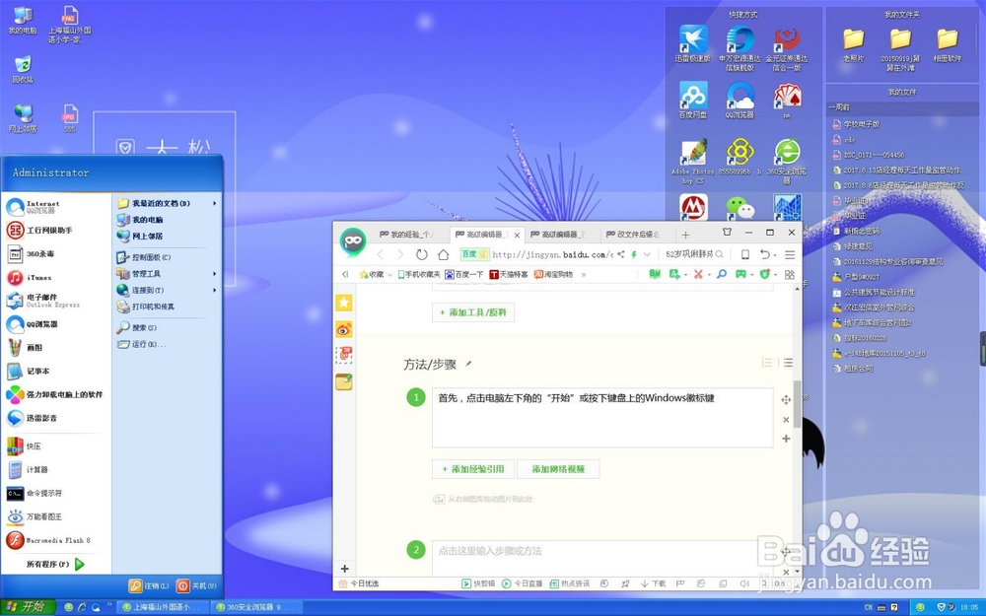
Task: Expand more bookmarks chevron
Action: [584, 275]
